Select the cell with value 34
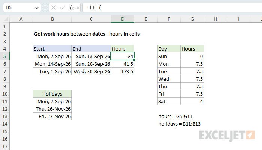 click(122, 56)
